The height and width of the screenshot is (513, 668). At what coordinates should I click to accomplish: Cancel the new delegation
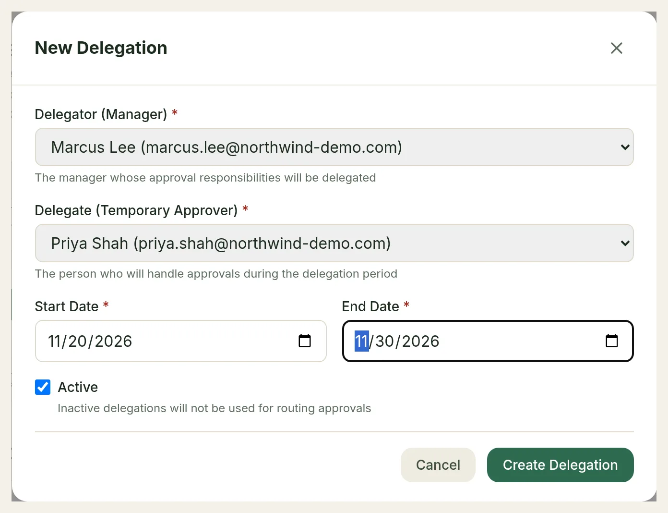coord(438,465)
